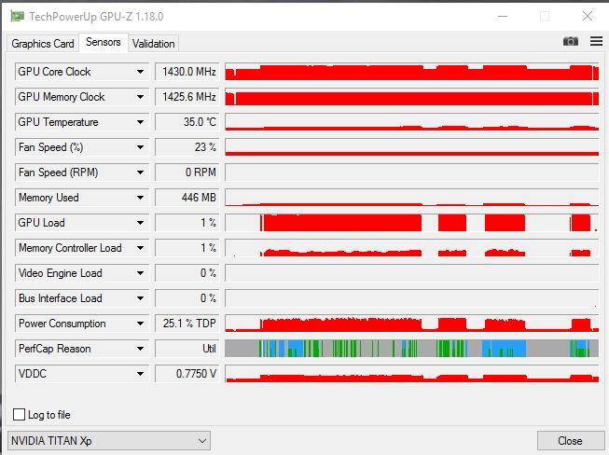609x455 pixels.
Task: Open the Bus Interface Load dropdown
Action: (x=82, y=298)
